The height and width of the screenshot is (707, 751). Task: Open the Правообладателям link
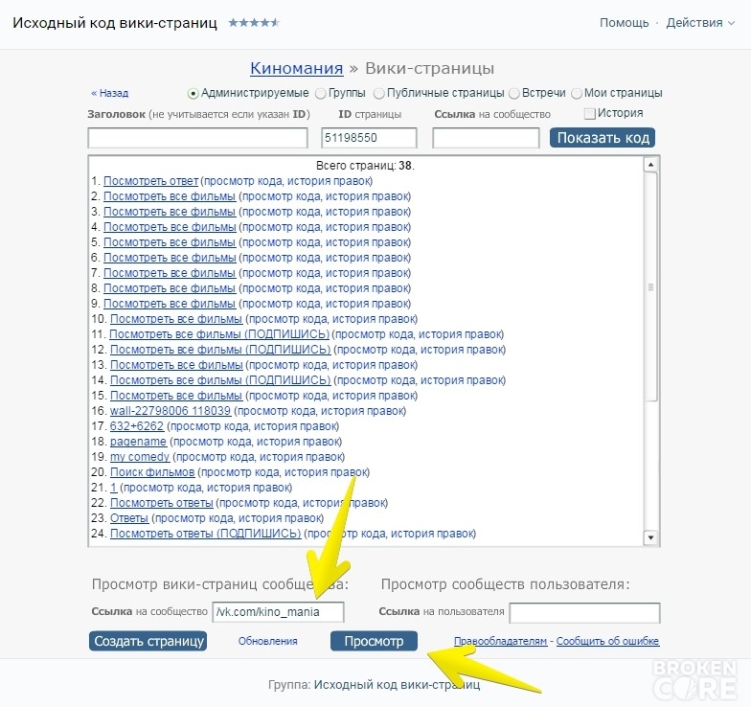point(500,641)
